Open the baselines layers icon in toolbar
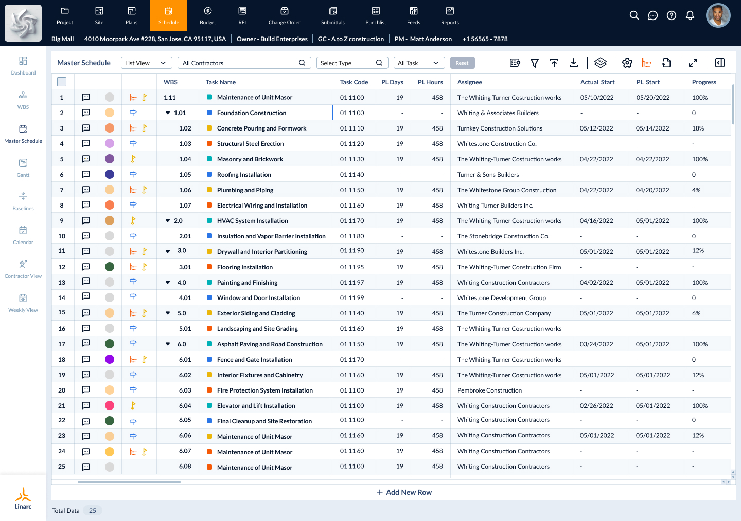Viewport: 741px width, 521px height. point(601,62)
